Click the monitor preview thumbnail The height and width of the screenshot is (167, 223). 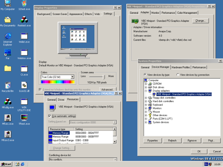tap(78, 38)
